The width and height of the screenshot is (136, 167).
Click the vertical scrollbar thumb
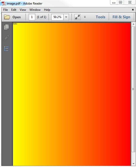(x=133, y=89)
